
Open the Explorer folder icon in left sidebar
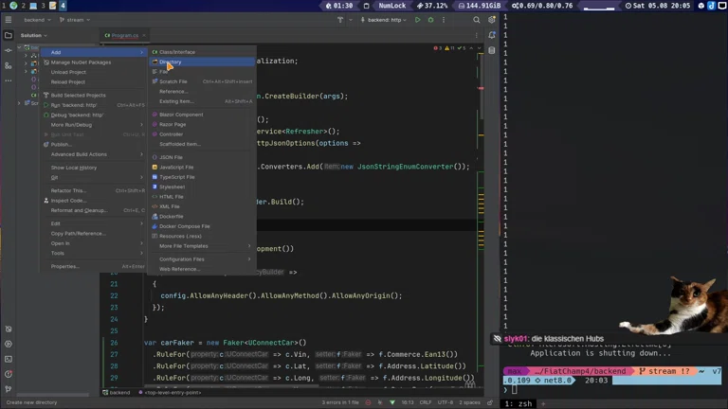point(9,36)
